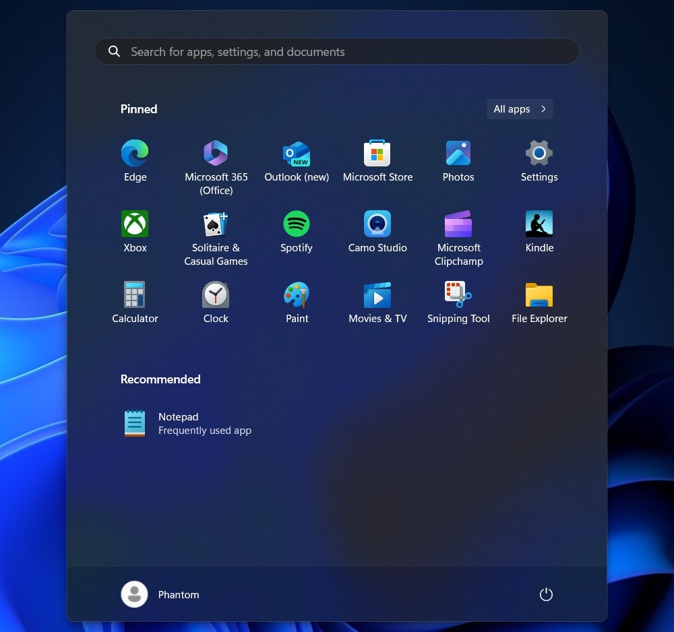Launch the Spotify icon

[297, 224]
